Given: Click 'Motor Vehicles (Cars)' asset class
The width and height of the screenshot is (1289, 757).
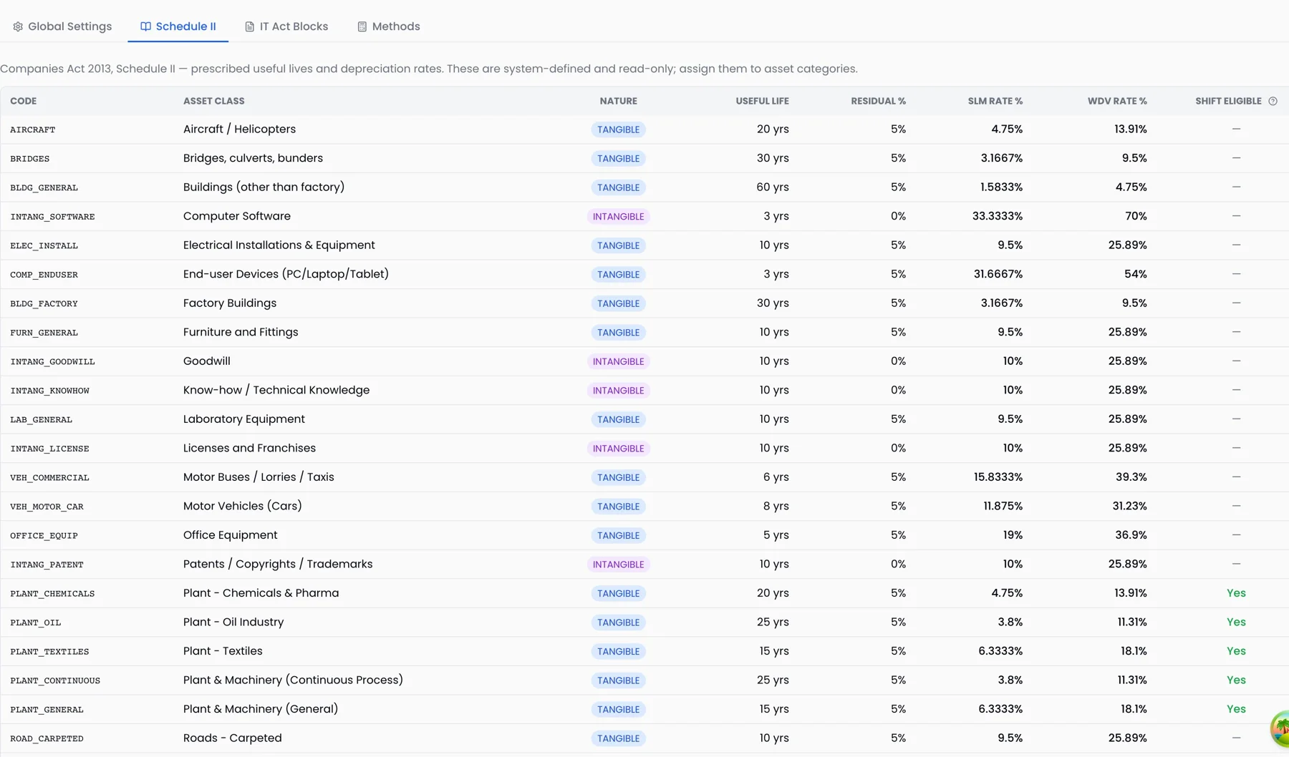Looking at the screenshot, I should 242,506.
